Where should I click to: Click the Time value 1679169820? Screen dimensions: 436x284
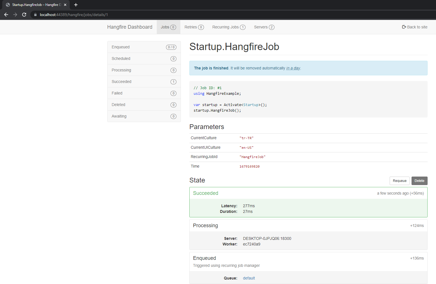click(249, 166)
